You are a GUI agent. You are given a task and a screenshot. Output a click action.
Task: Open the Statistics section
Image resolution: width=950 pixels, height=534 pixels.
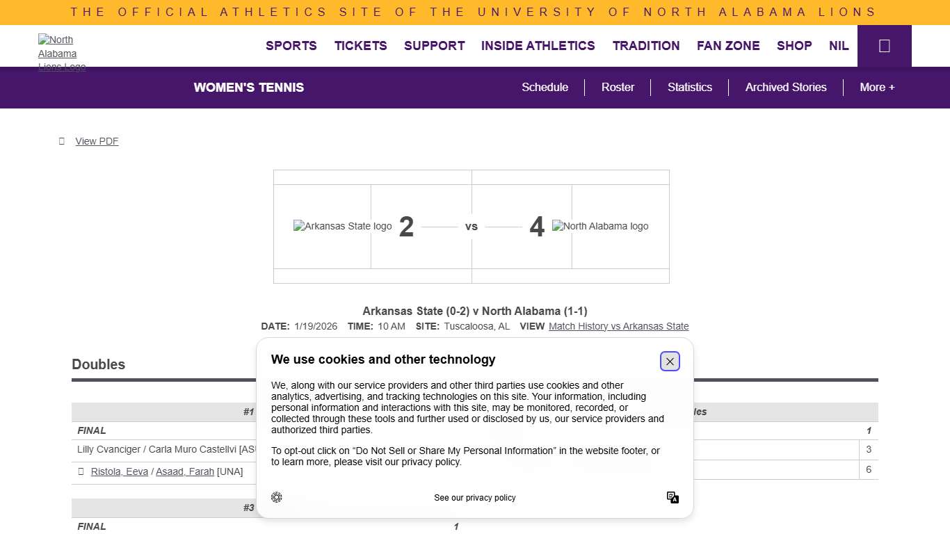689,87
